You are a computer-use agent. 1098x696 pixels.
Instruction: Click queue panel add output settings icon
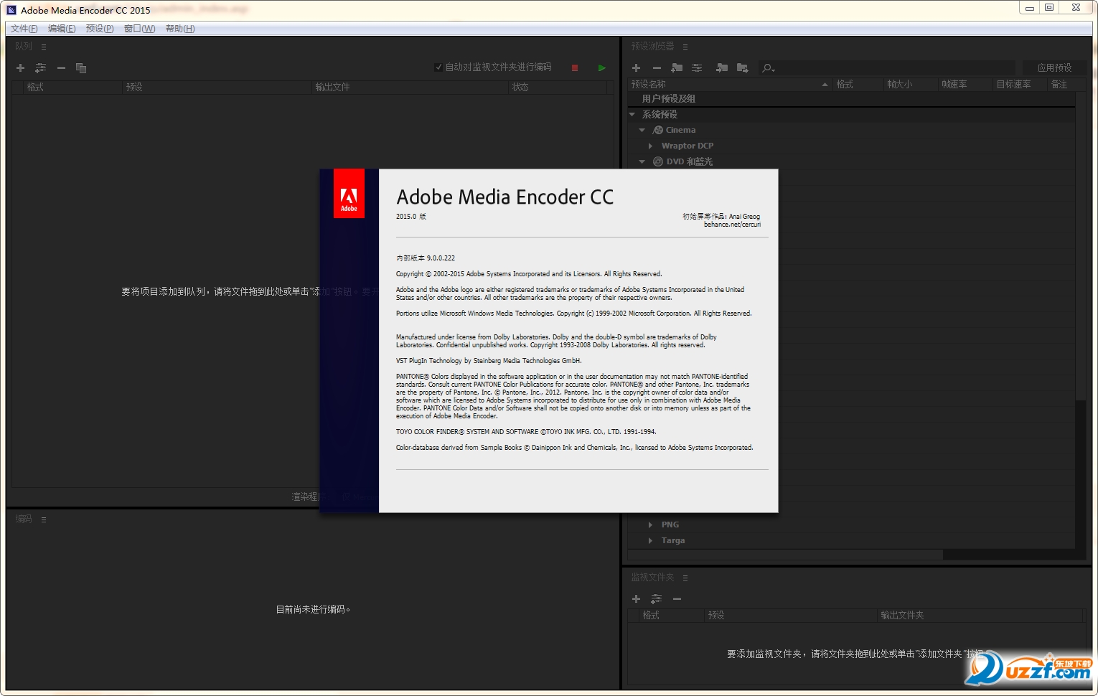[x=40, y=68]
